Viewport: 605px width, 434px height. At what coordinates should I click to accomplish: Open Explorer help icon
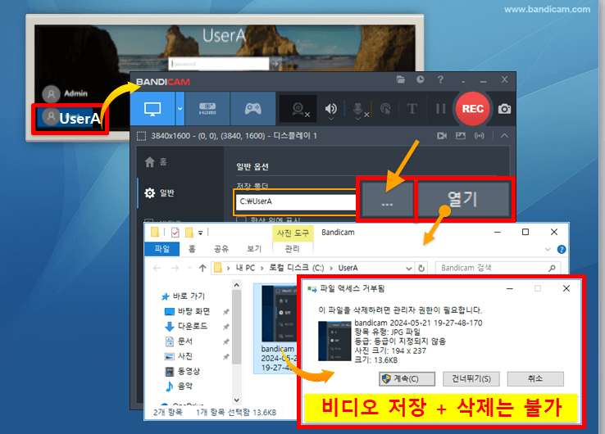(x=562, y=250)
